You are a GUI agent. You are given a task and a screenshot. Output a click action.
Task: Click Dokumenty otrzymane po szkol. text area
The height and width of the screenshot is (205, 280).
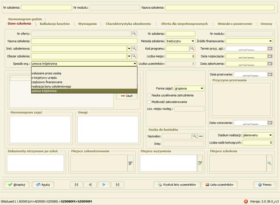click(35, 163)
